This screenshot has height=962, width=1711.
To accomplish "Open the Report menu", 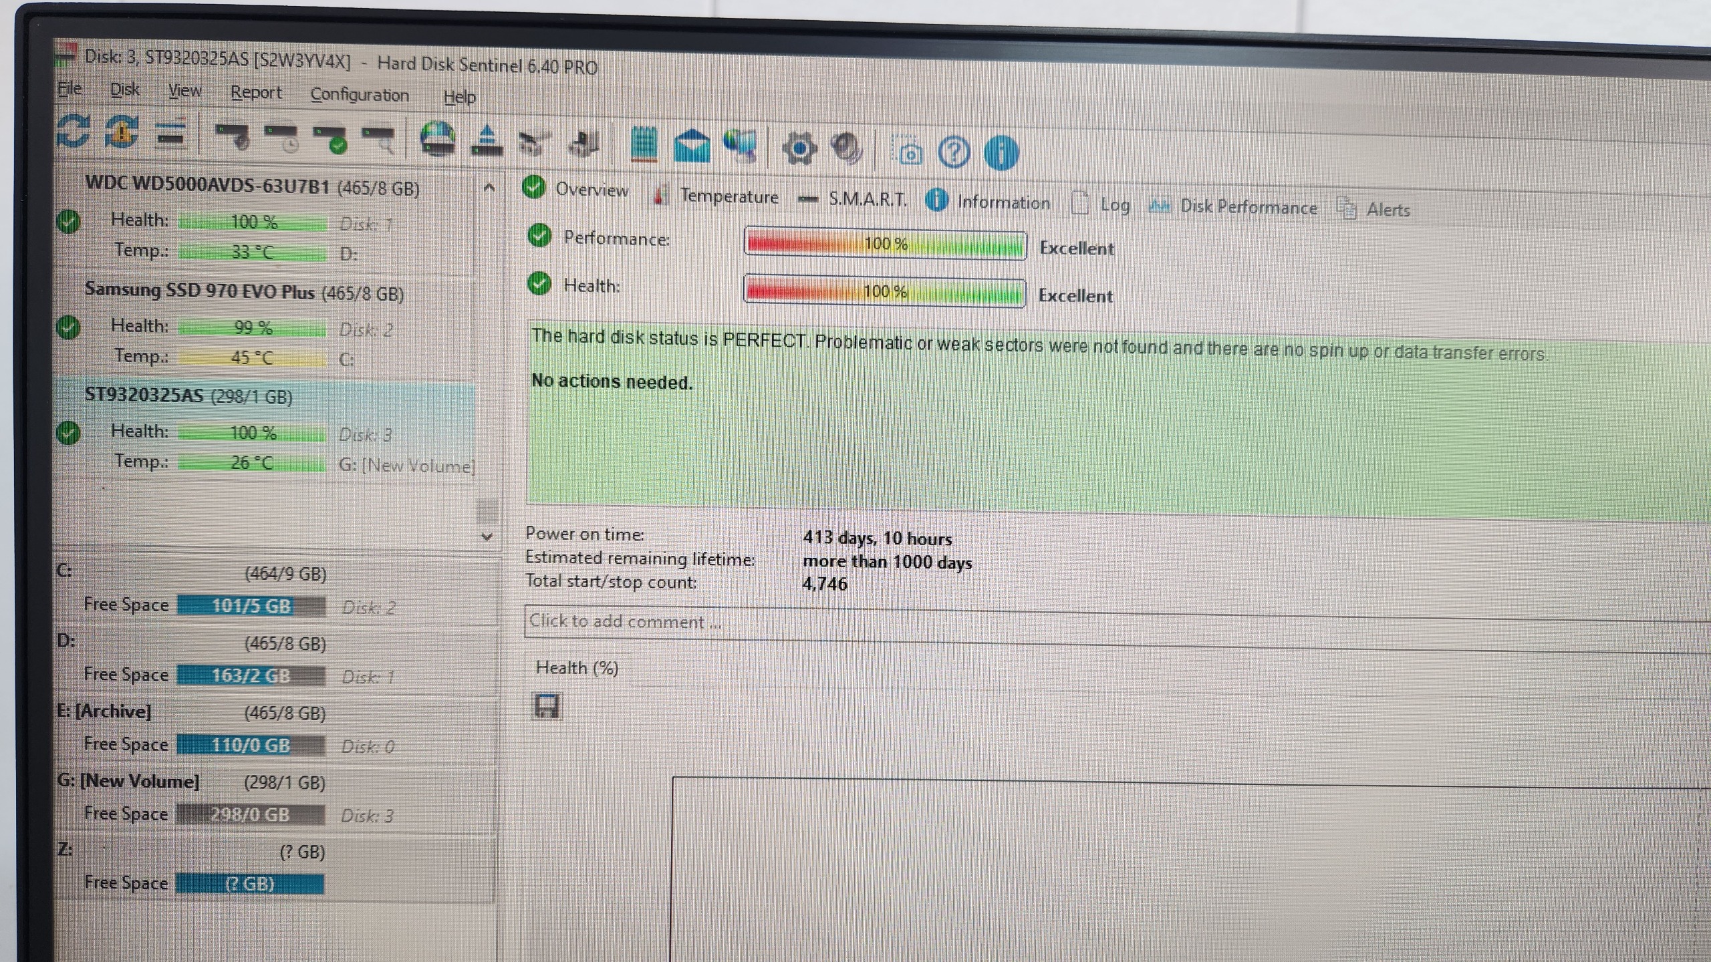I will pyautogui.click(x=256, y=93).
